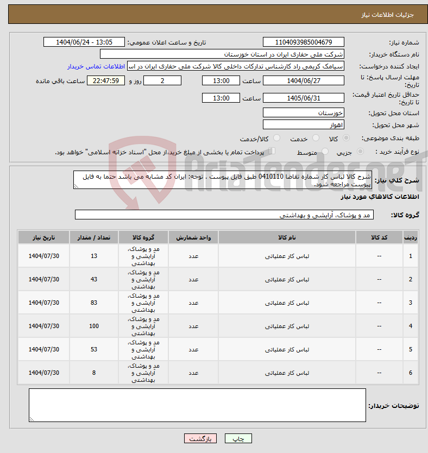The image size is (428, 453).
Task: Click quantity 53 in row 5
Action: [94, 350]
